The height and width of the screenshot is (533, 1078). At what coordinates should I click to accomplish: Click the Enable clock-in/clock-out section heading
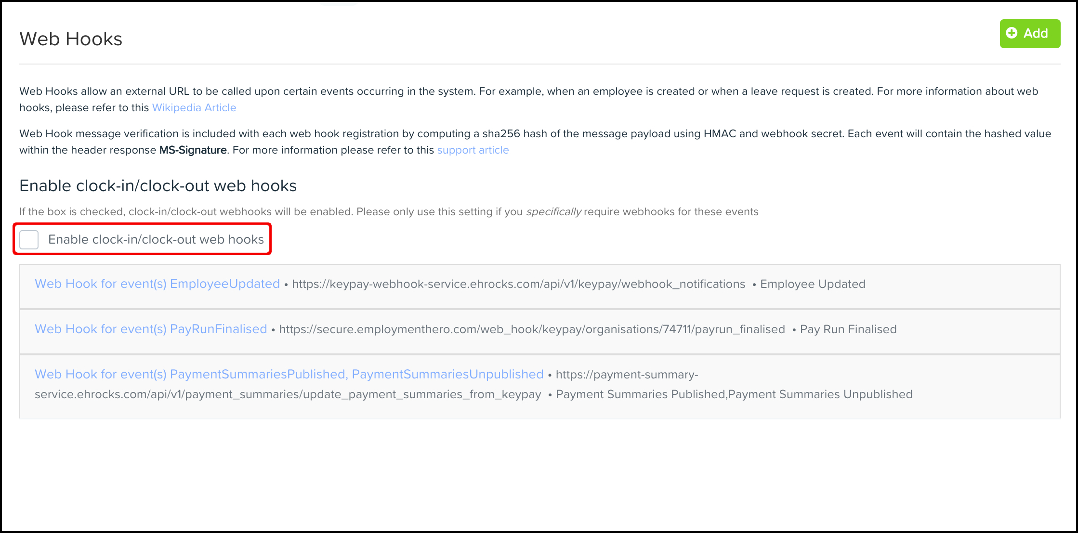[x=158, y=185]
